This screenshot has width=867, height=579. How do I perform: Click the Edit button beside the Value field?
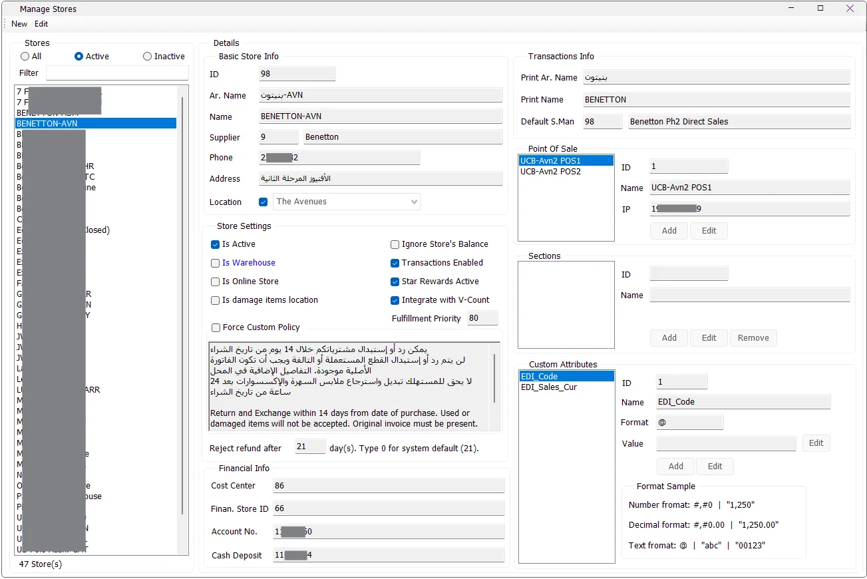(x=816, y=443)
